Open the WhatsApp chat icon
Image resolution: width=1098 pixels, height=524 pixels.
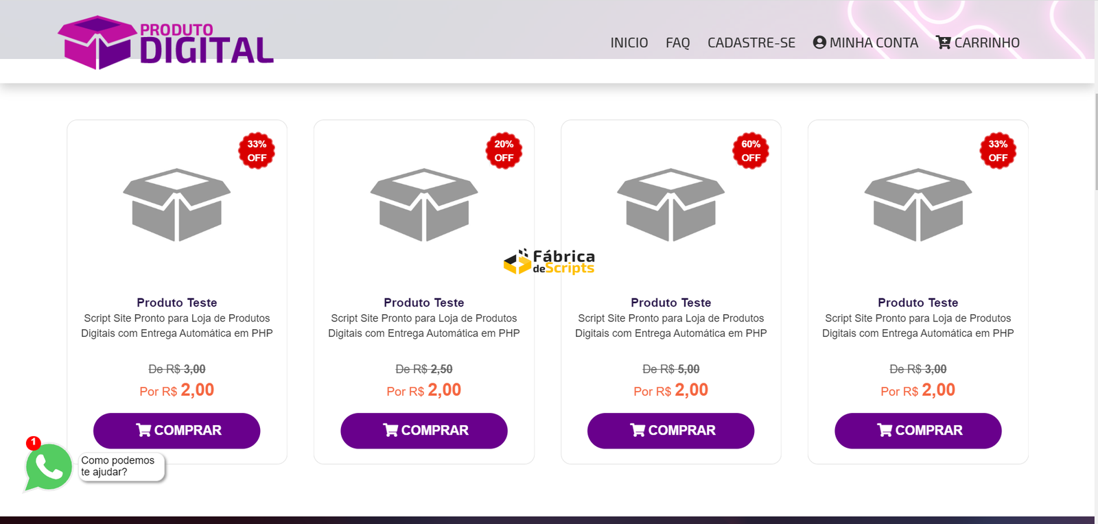tap(48, 467)
